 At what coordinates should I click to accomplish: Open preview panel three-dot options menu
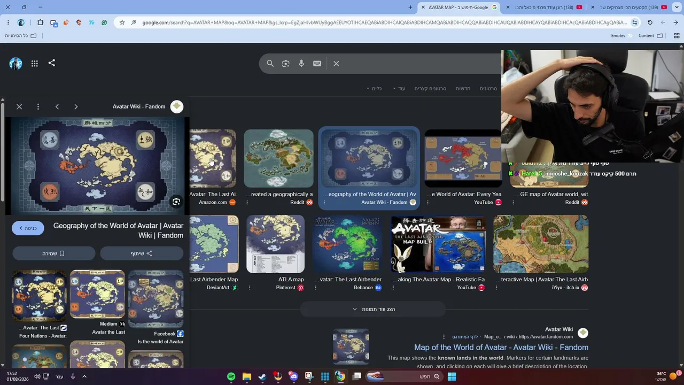[38, 106]
